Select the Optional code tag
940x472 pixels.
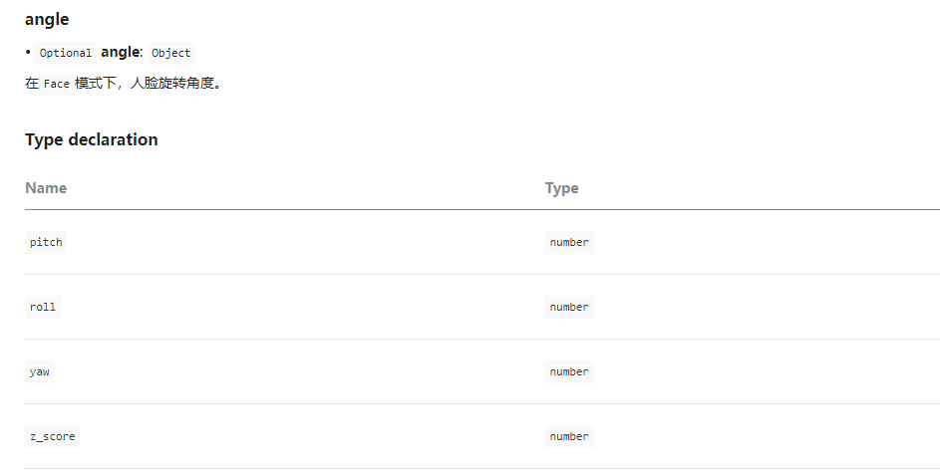(66, 53)
